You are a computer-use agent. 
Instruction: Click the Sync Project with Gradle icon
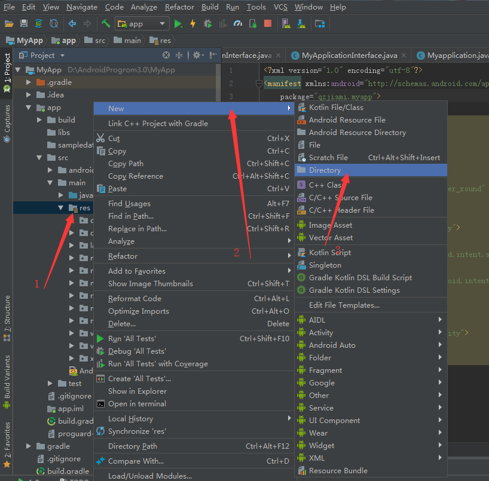[x=39, y=23]
